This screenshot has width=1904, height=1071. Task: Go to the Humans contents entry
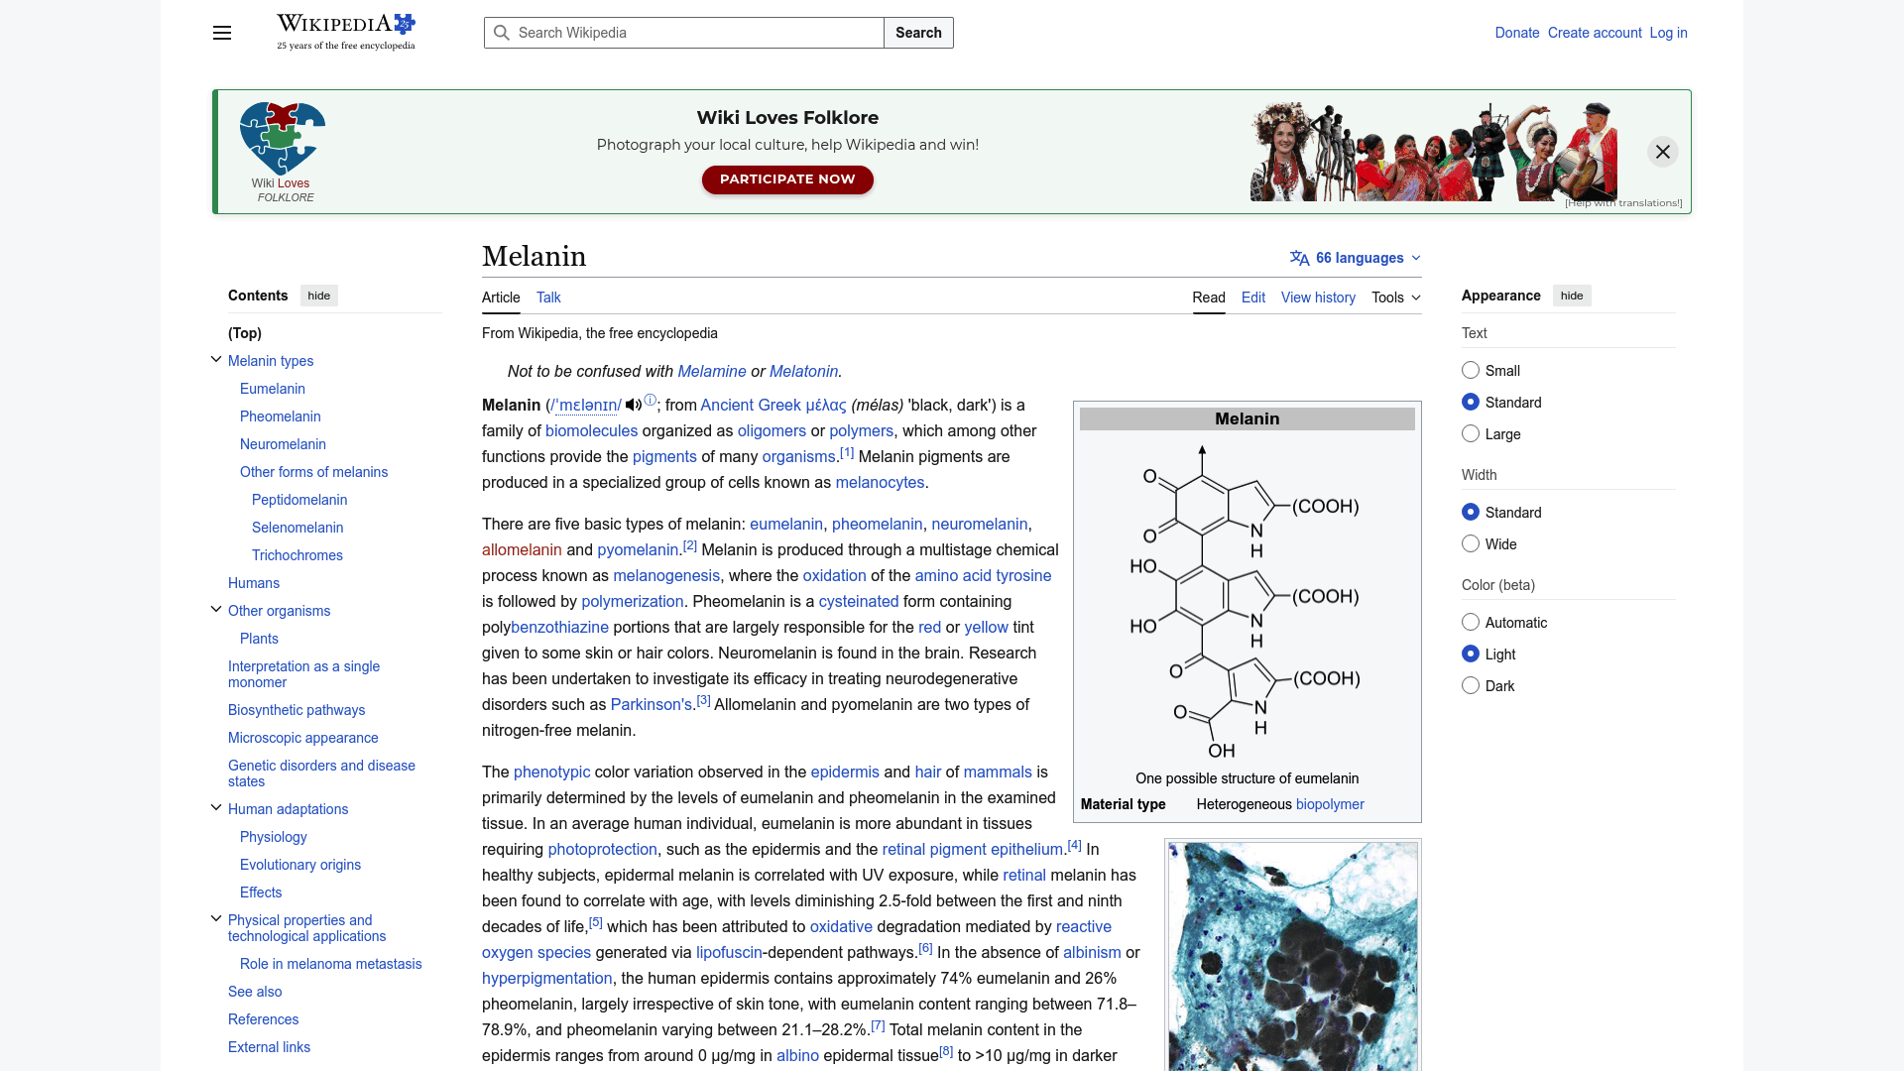coord(254,583)
